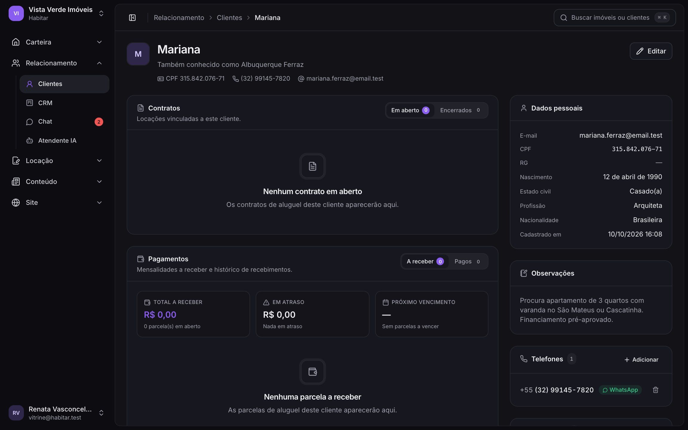Click the Chat unread badge 2

pos(99,122)
